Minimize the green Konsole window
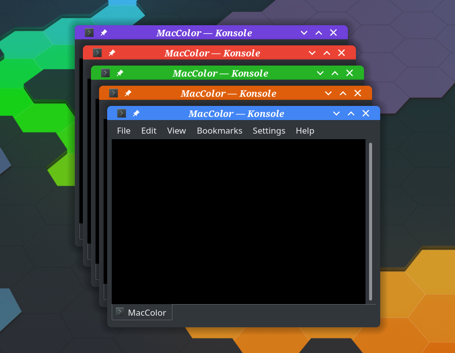The width and height of the screenshot is (455, 353). pyautogui.click(x=320, y=73)
